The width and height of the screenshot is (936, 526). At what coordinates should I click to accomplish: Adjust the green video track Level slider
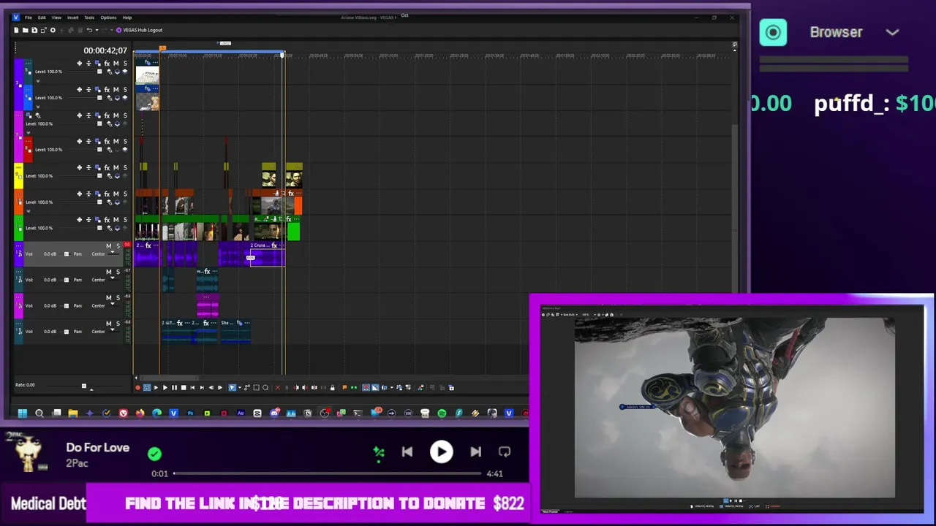(x=99, y=228)
